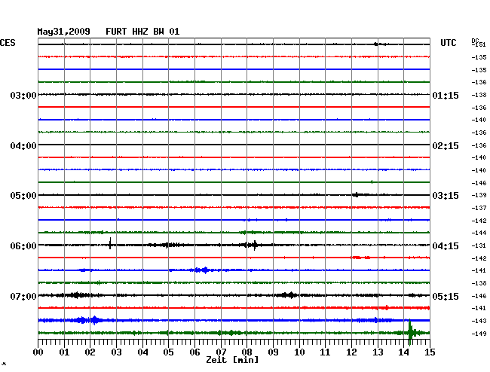Viewport: 490px width, 372px height.
Task: Click x-axis minute label 13
Action: [378, 352]
